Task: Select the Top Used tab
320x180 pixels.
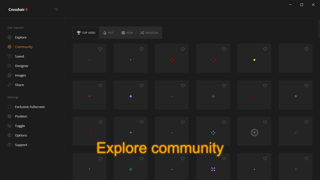Action: [x=86, y=33]
